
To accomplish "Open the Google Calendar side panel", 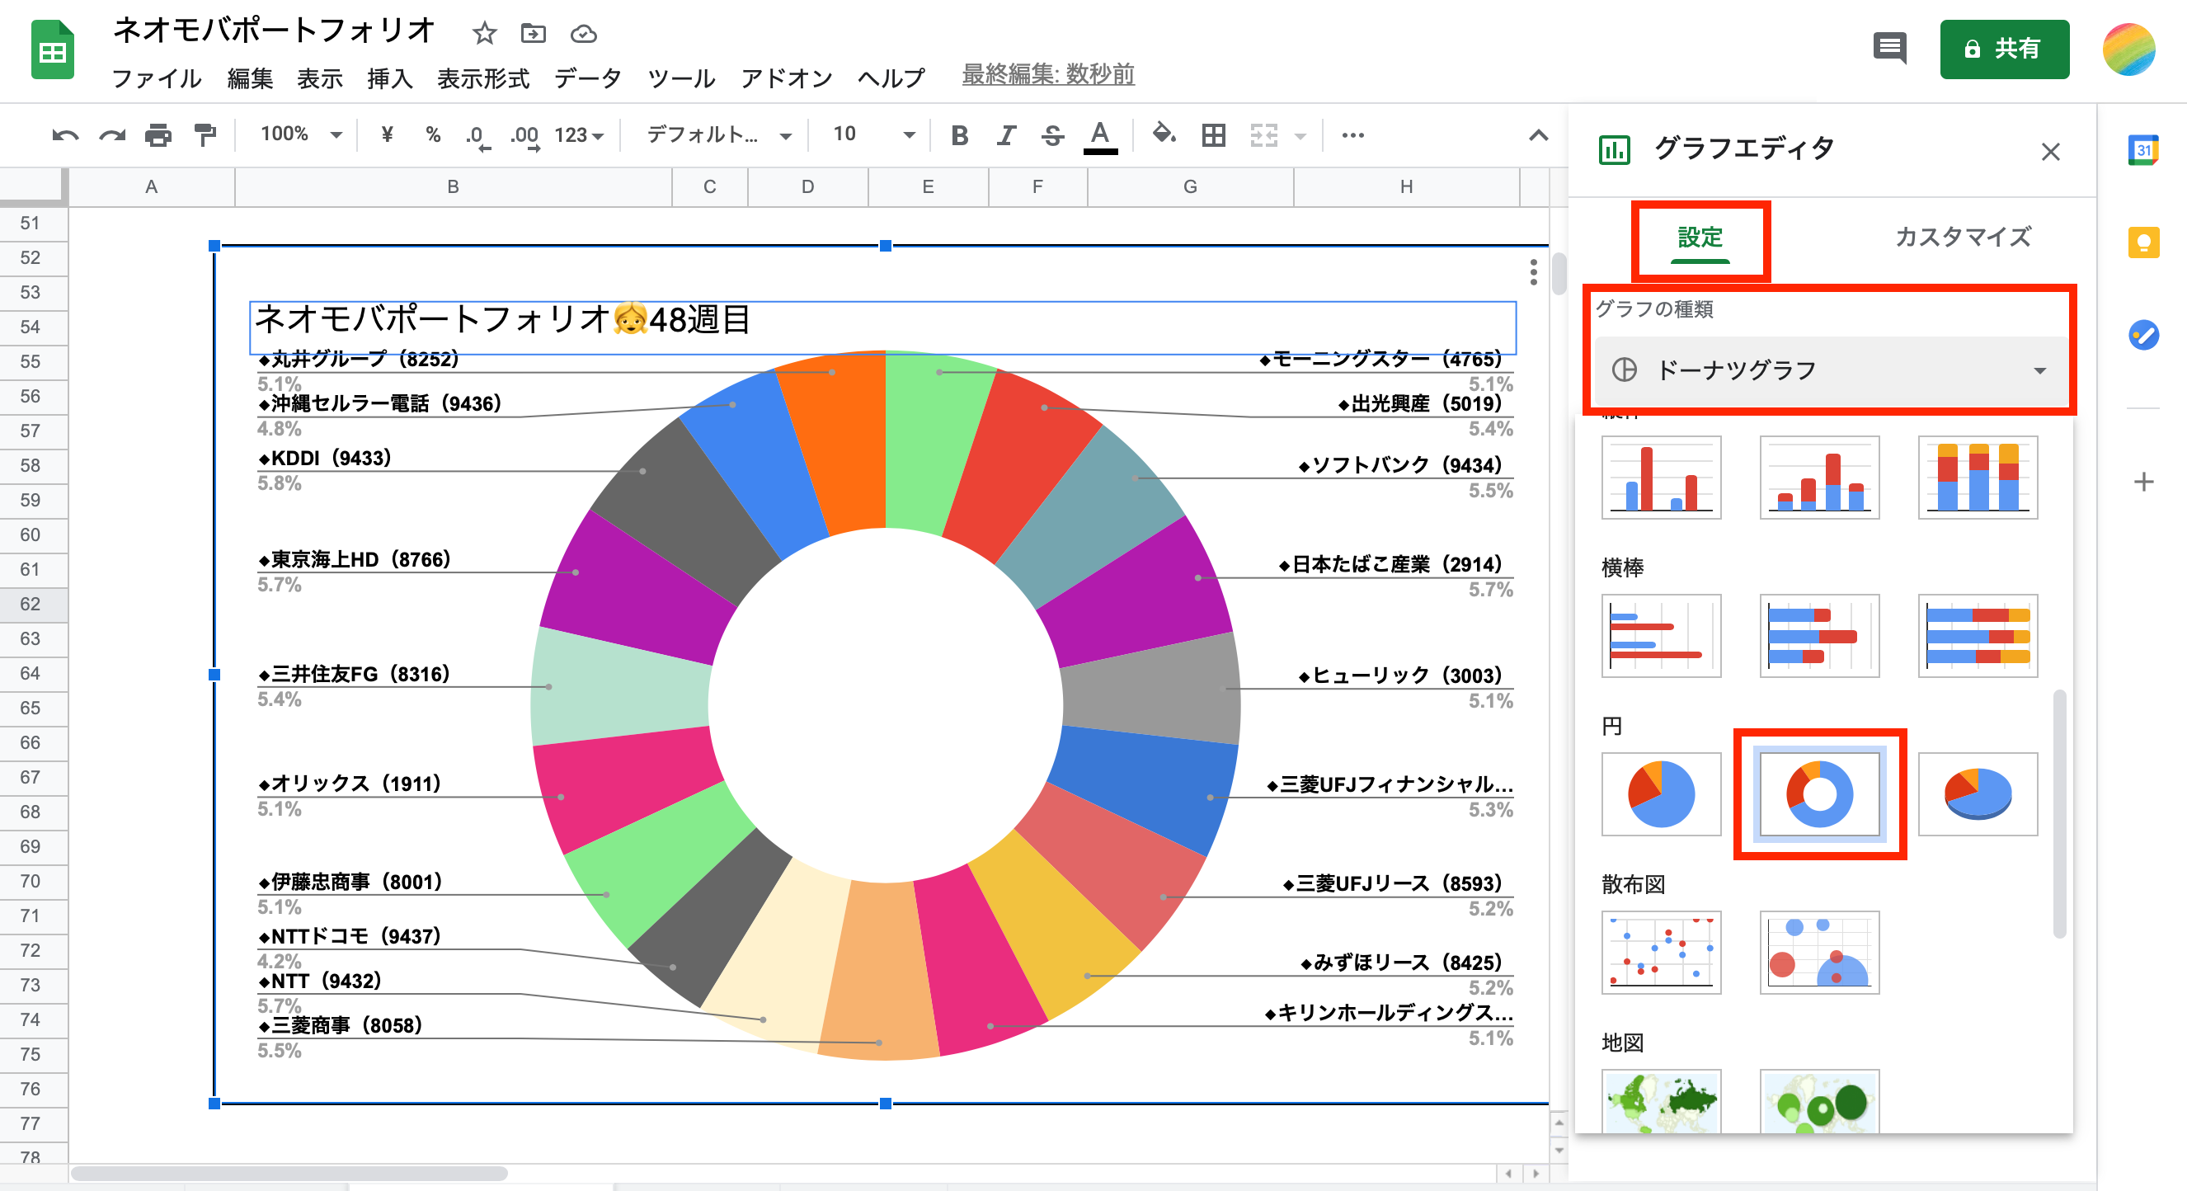I will click(2142, 150).
